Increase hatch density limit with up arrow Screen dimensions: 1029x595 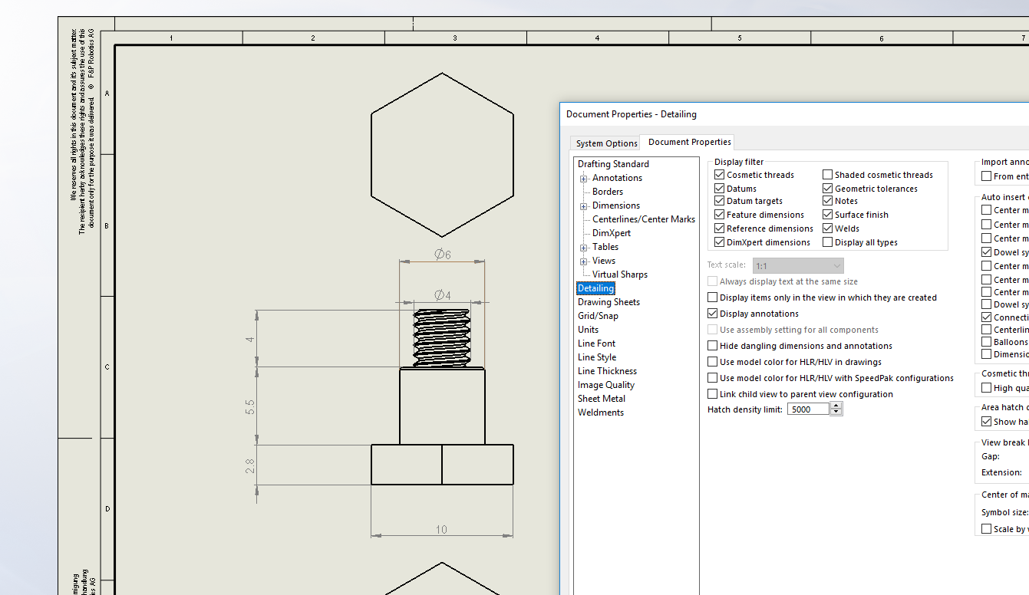click(836, 406)
